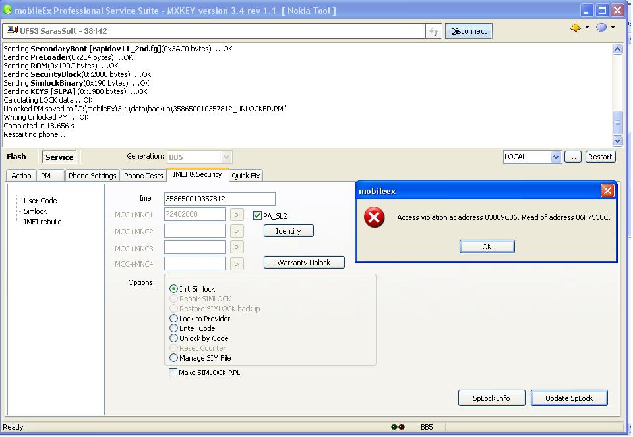
Task: Select the Restore SIMLOCK backup option
Action: pyautogui.click(x=173, y=309)
